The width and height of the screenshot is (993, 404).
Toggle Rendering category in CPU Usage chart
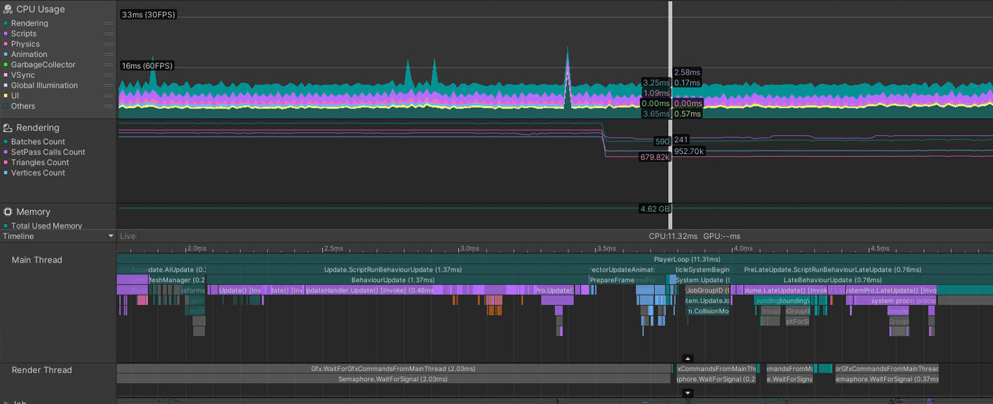pos(5,23)
